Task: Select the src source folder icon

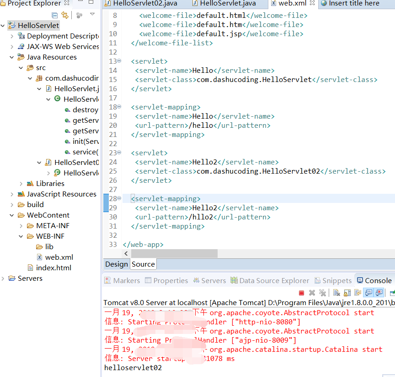Action: pyautogui.click(x=30, y=68)
